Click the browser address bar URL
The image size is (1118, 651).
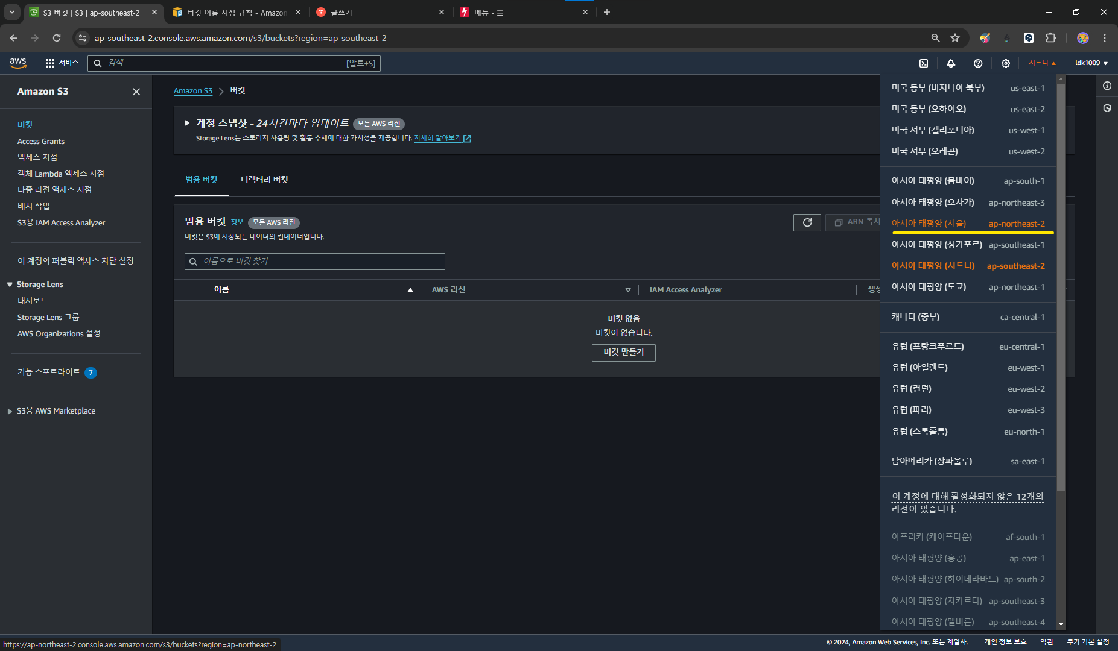[240, 38]
